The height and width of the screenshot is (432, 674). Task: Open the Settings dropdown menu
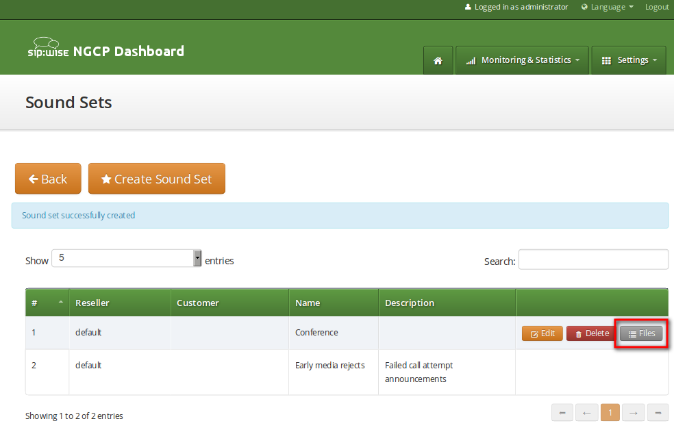click(x=629, y=60)
